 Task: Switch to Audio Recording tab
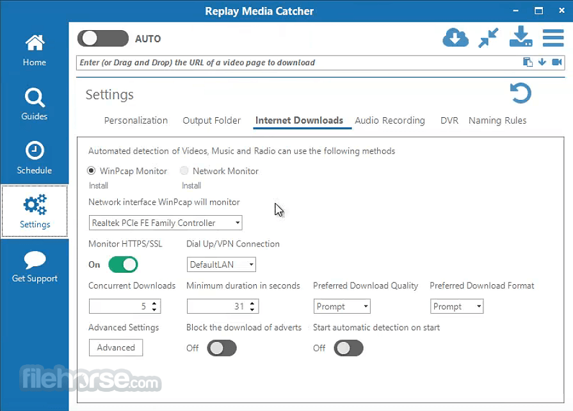pos(390,120)
